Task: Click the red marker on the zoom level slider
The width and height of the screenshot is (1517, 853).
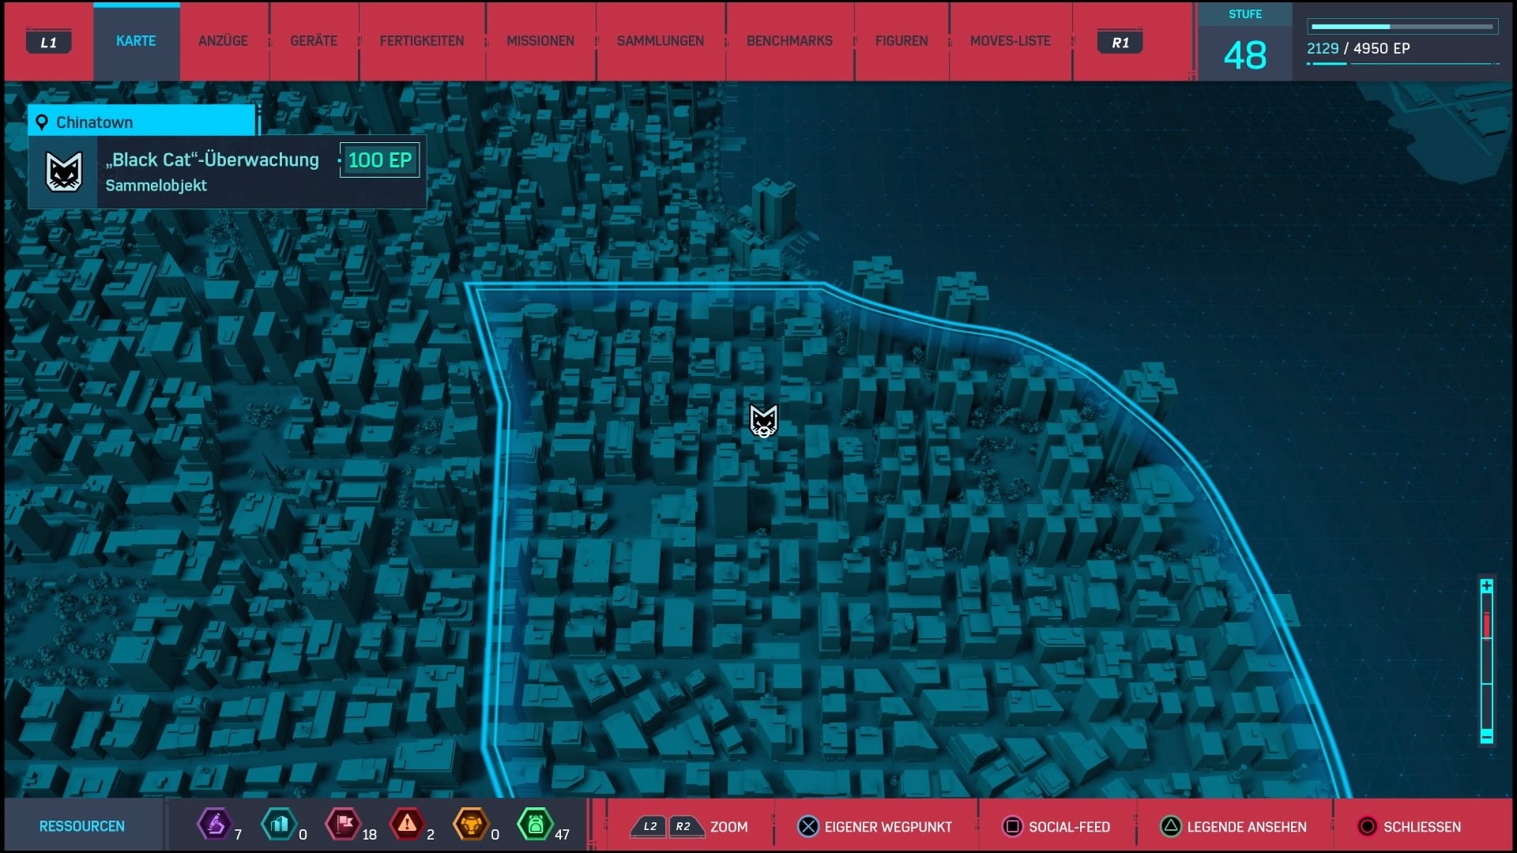Action: 1486,626
